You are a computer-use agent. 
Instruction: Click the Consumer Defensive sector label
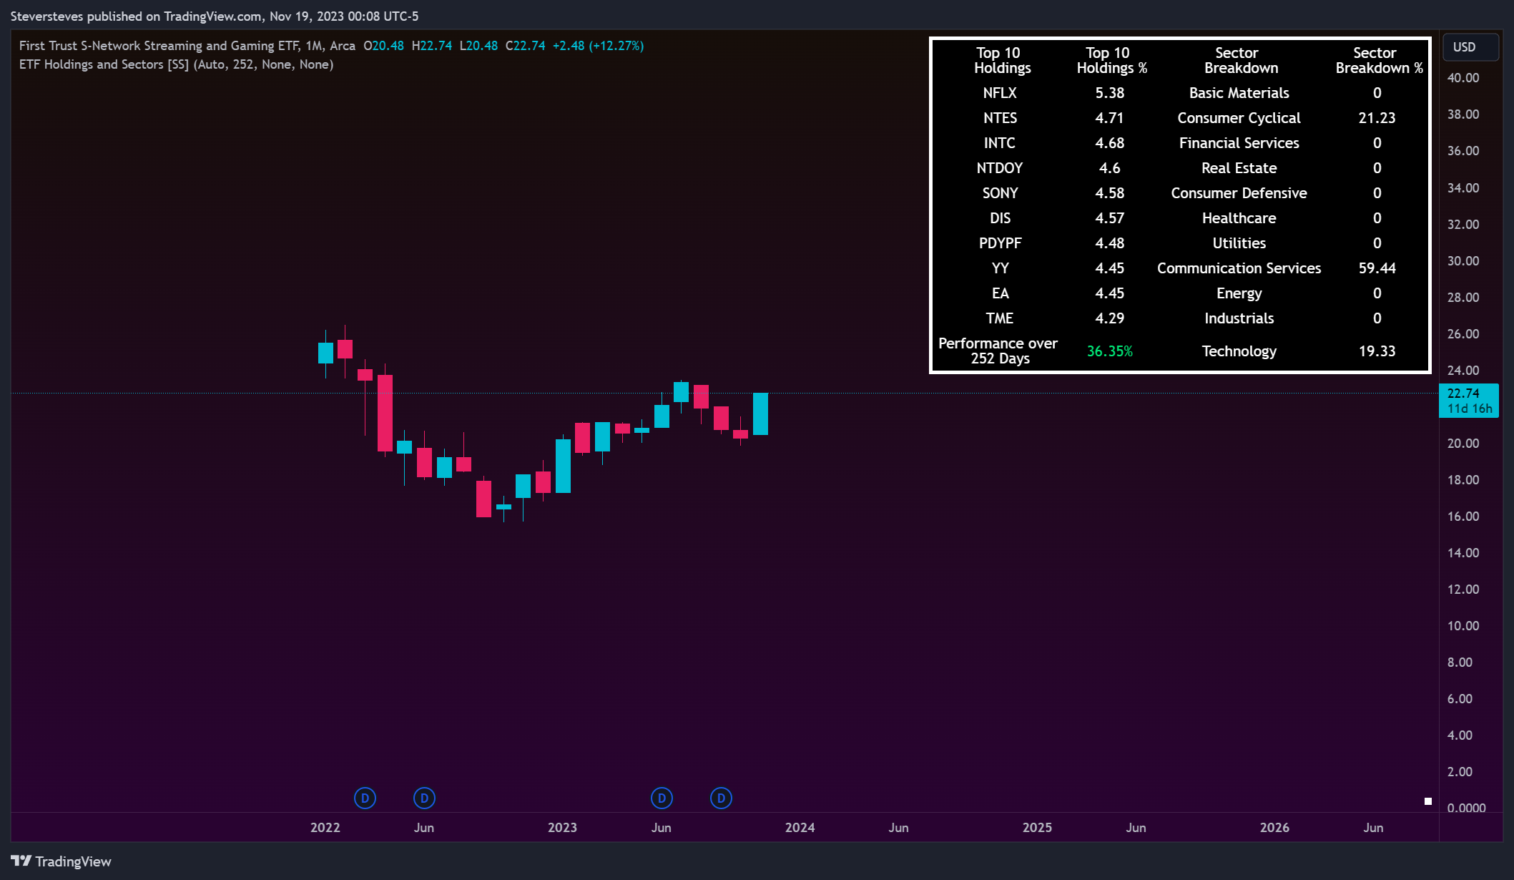pyautogui.click(x=1239, y=193)
